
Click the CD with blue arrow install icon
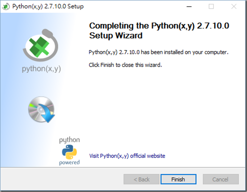coord(42,110)
